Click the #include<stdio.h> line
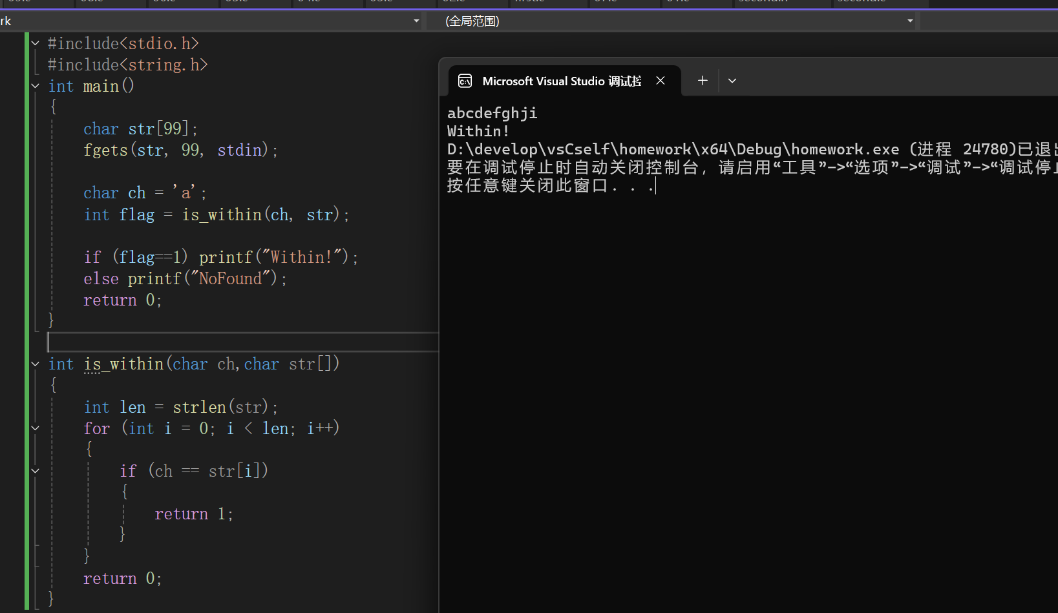 (123, 43)
